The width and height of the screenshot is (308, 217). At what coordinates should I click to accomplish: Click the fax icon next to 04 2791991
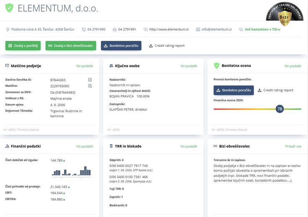tap(115, 29)
